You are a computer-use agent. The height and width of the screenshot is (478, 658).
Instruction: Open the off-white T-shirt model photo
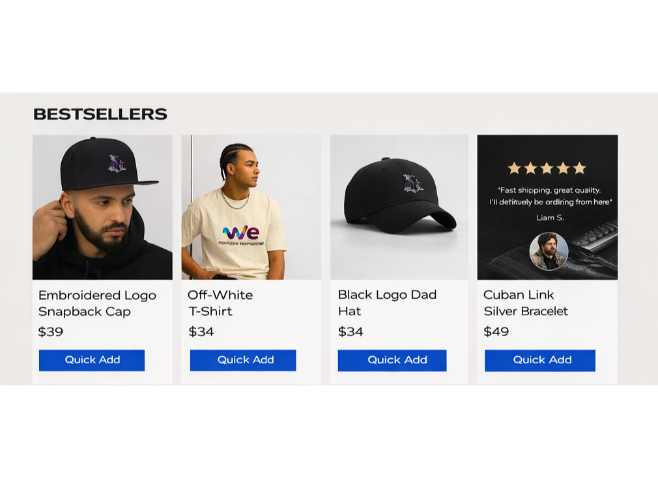[x=251, y=207]
